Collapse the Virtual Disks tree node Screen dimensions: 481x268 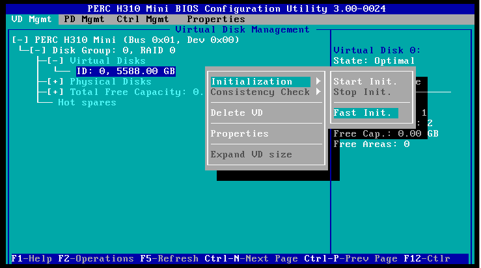(x=55, y=61)
